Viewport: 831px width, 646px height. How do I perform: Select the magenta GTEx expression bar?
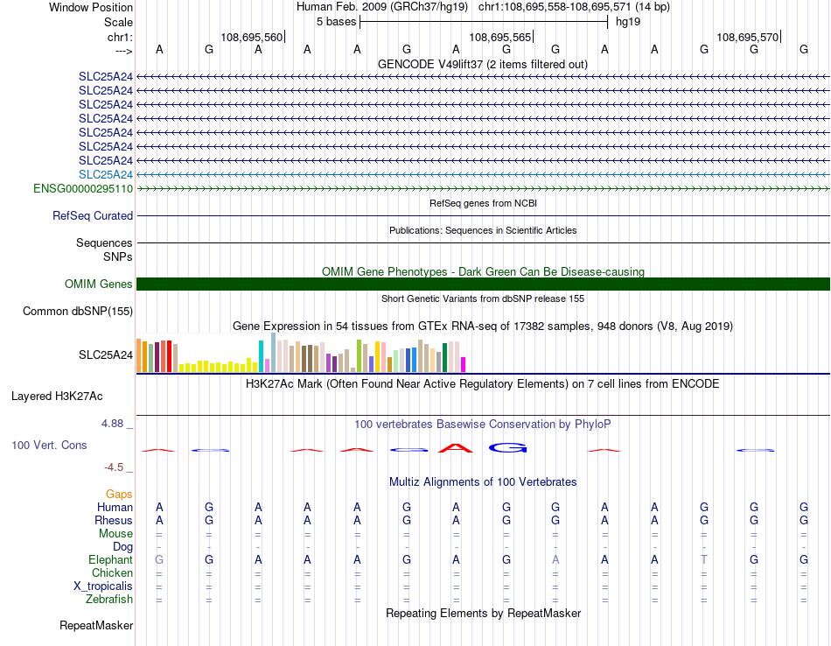(463, 365)
